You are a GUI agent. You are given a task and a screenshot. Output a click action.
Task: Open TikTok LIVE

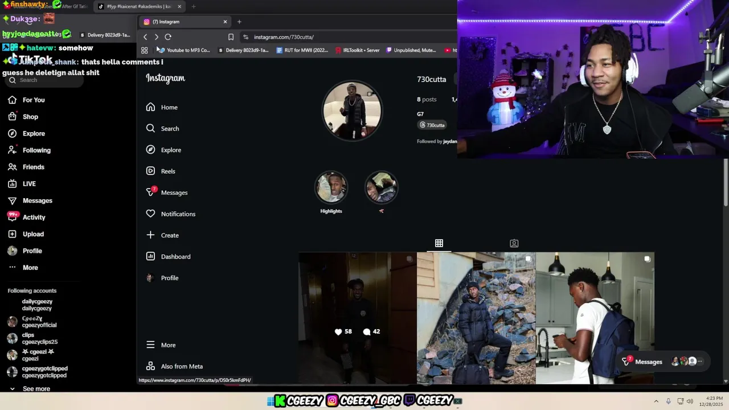(x=22, y=184)
